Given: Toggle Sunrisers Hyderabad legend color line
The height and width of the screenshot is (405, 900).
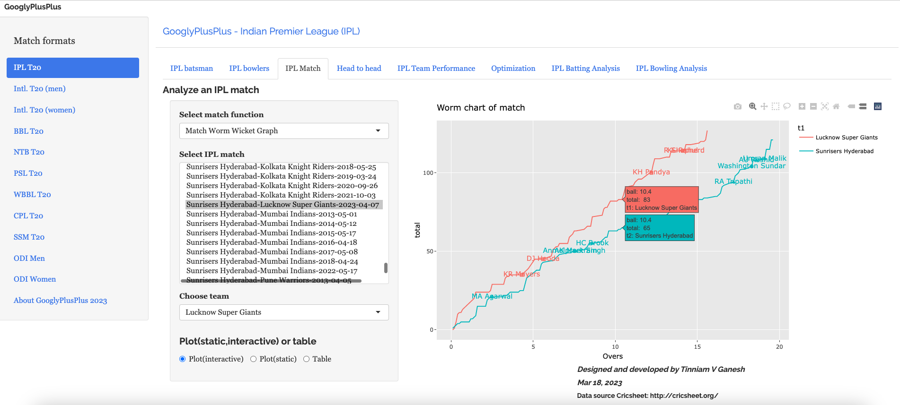Looking at the screenshot, I should coord(806,151).
